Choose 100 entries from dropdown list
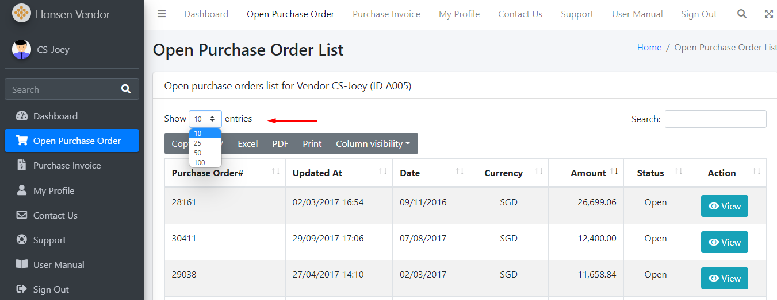The width and height of the screenshot is (777, 300). (x=200, y=163)
